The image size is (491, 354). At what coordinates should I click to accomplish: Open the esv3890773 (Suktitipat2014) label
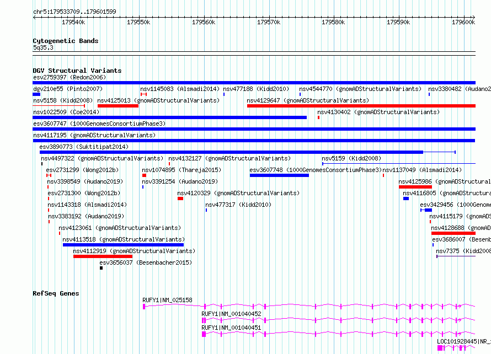click(x=84, y=147)
